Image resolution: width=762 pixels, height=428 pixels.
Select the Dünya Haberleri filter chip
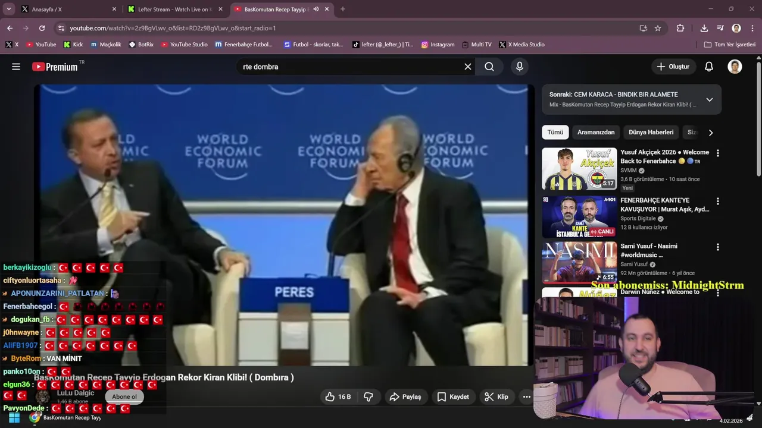point(651,132)
